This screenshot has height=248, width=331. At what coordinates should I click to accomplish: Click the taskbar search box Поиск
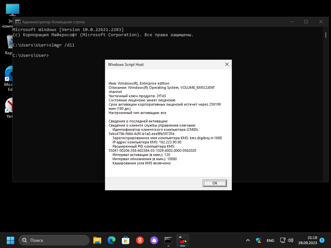(54, 240)
